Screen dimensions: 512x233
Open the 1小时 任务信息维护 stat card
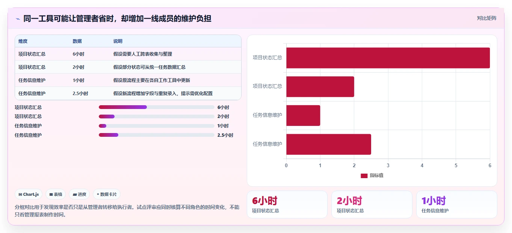pos(456,204)
